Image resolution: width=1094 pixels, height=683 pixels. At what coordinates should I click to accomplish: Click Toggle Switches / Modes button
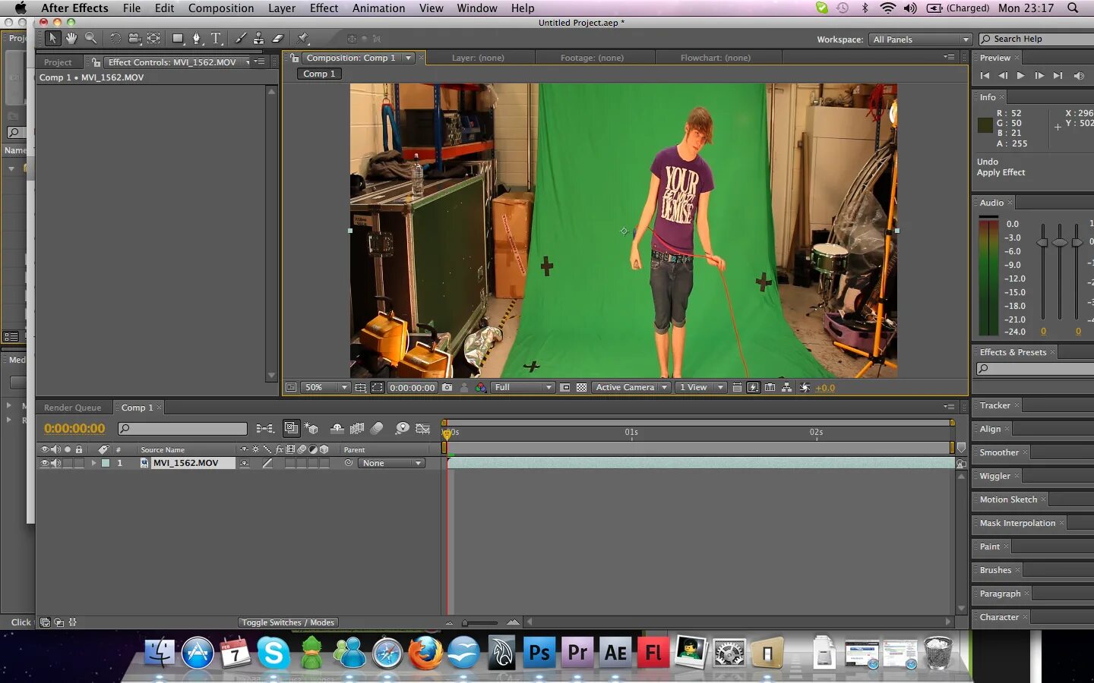coord(288,622)
